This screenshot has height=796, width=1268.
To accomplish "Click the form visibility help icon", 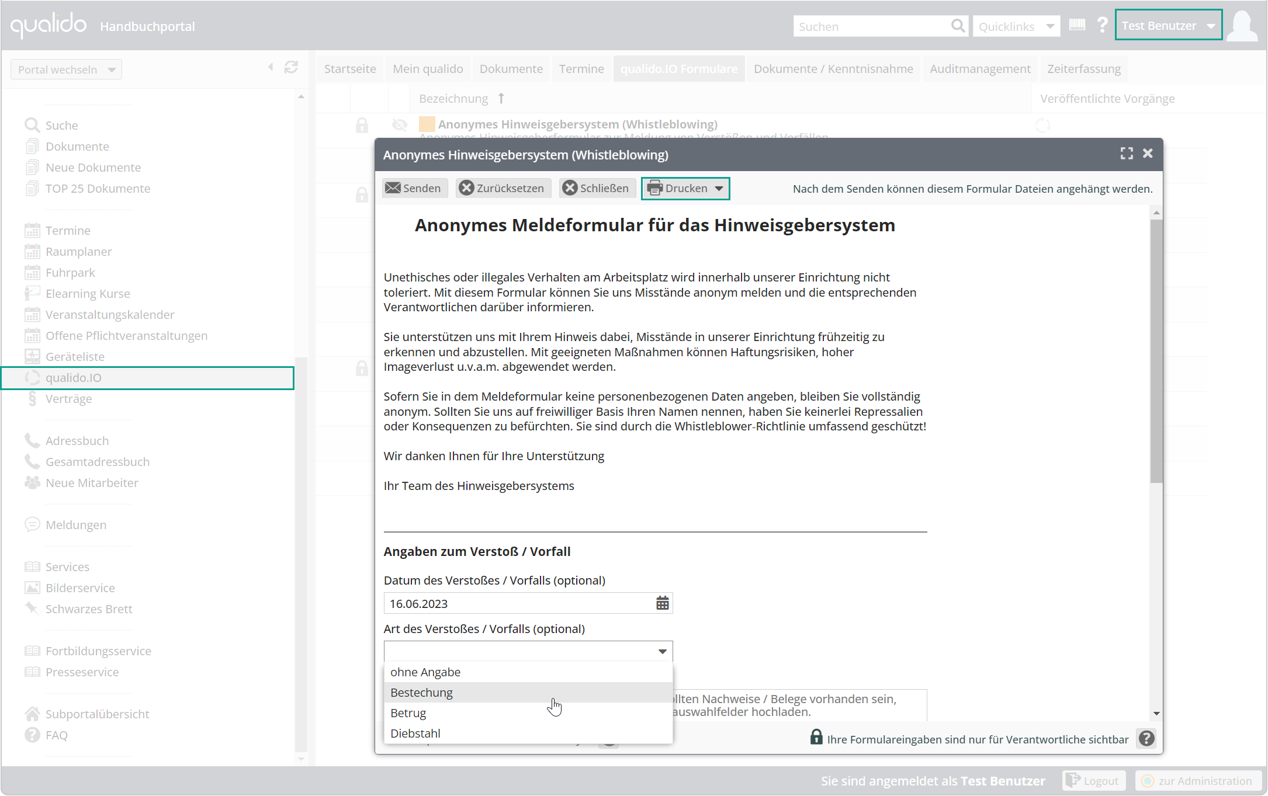I will pyautogui.click(x=1146, y=739).
